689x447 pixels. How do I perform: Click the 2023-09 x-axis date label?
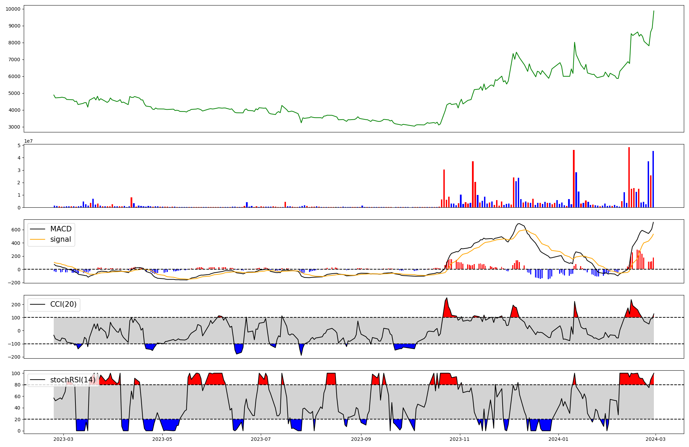pos(361,439)
